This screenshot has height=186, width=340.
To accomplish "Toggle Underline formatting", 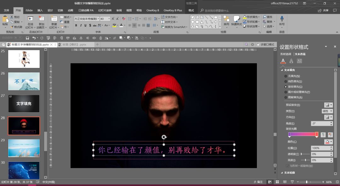I will click(x=85, y=25).
